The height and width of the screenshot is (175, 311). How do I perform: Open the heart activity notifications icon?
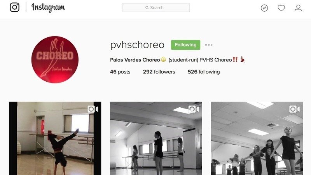[281, 8]
